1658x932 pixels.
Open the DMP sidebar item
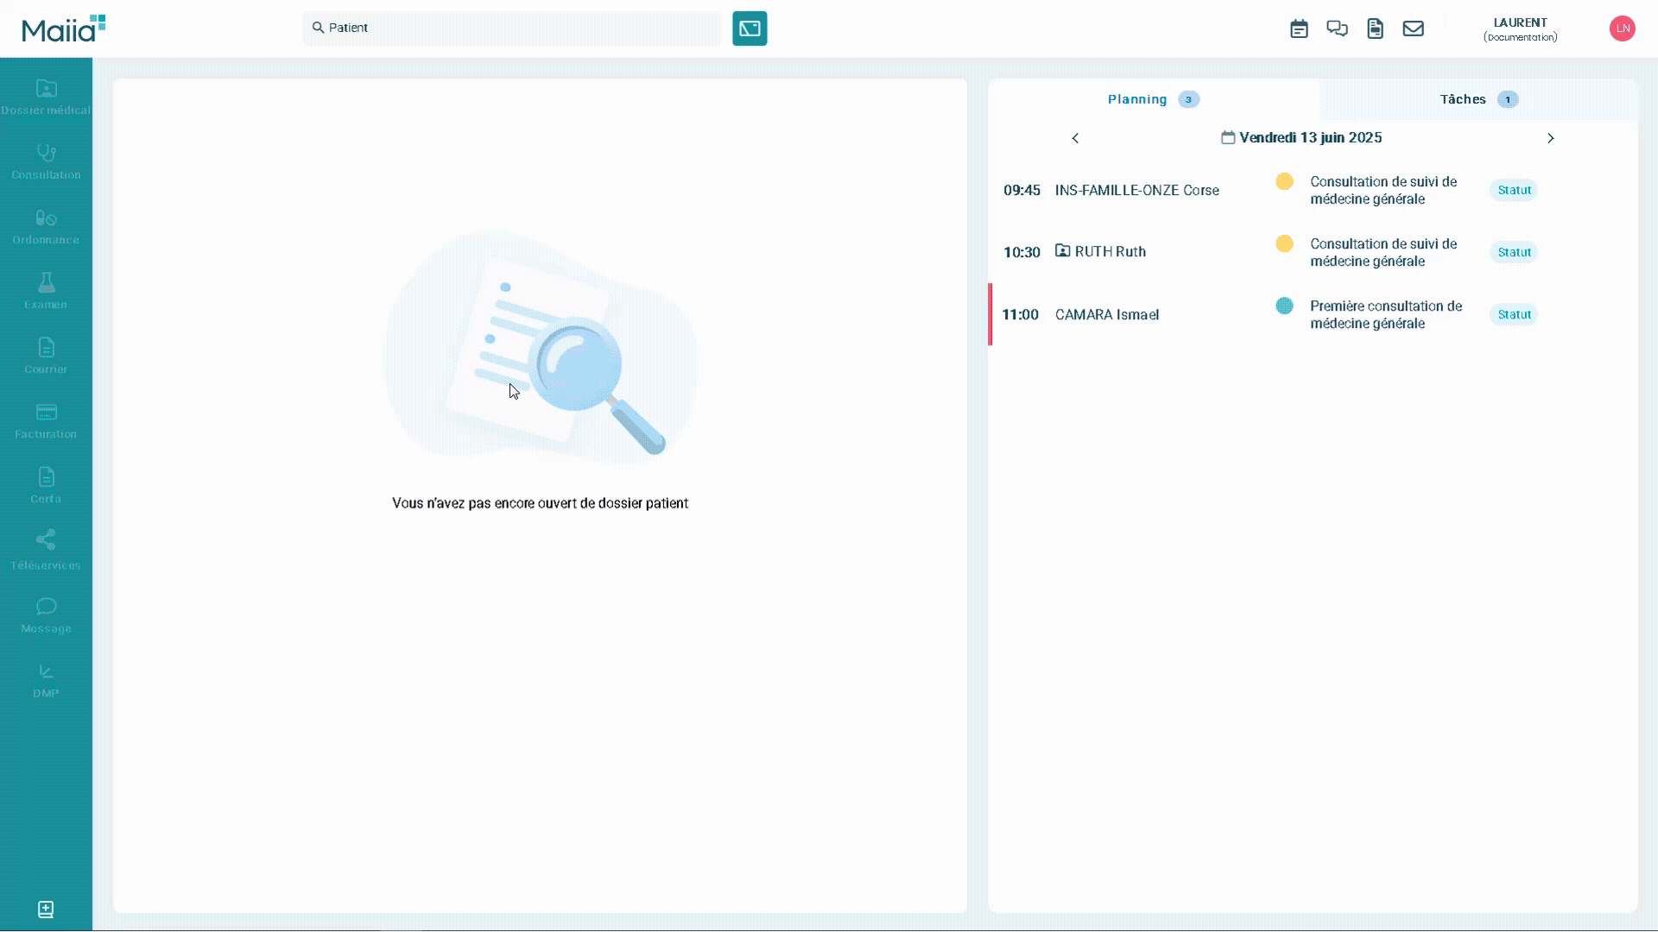point(45,682)
